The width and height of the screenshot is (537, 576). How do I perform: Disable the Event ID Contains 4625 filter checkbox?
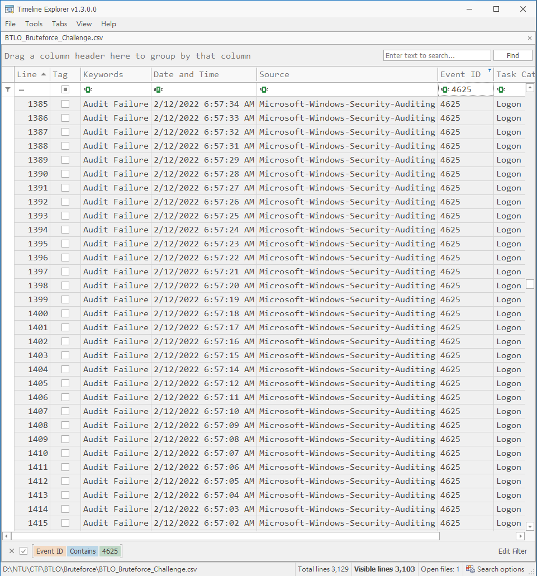23,551
